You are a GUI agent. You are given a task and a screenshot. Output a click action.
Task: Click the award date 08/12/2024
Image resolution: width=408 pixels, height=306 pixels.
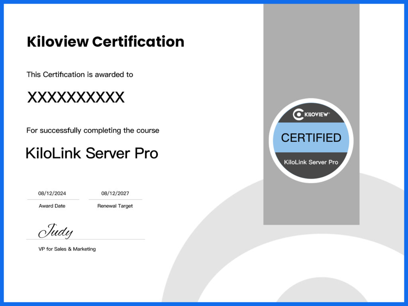click(52, 194)
